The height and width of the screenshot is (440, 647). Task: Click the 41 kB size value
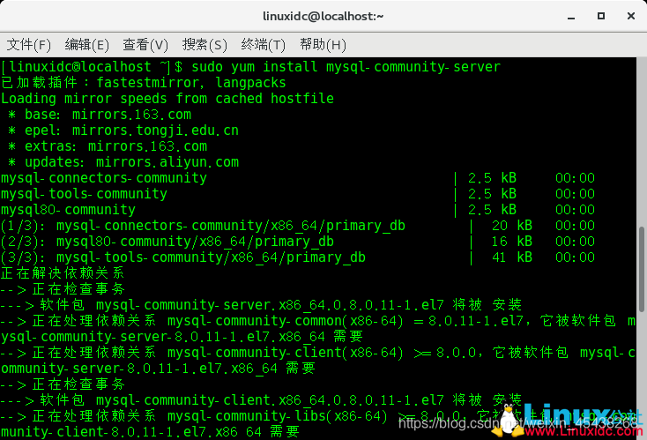click(x=511, y=257)
